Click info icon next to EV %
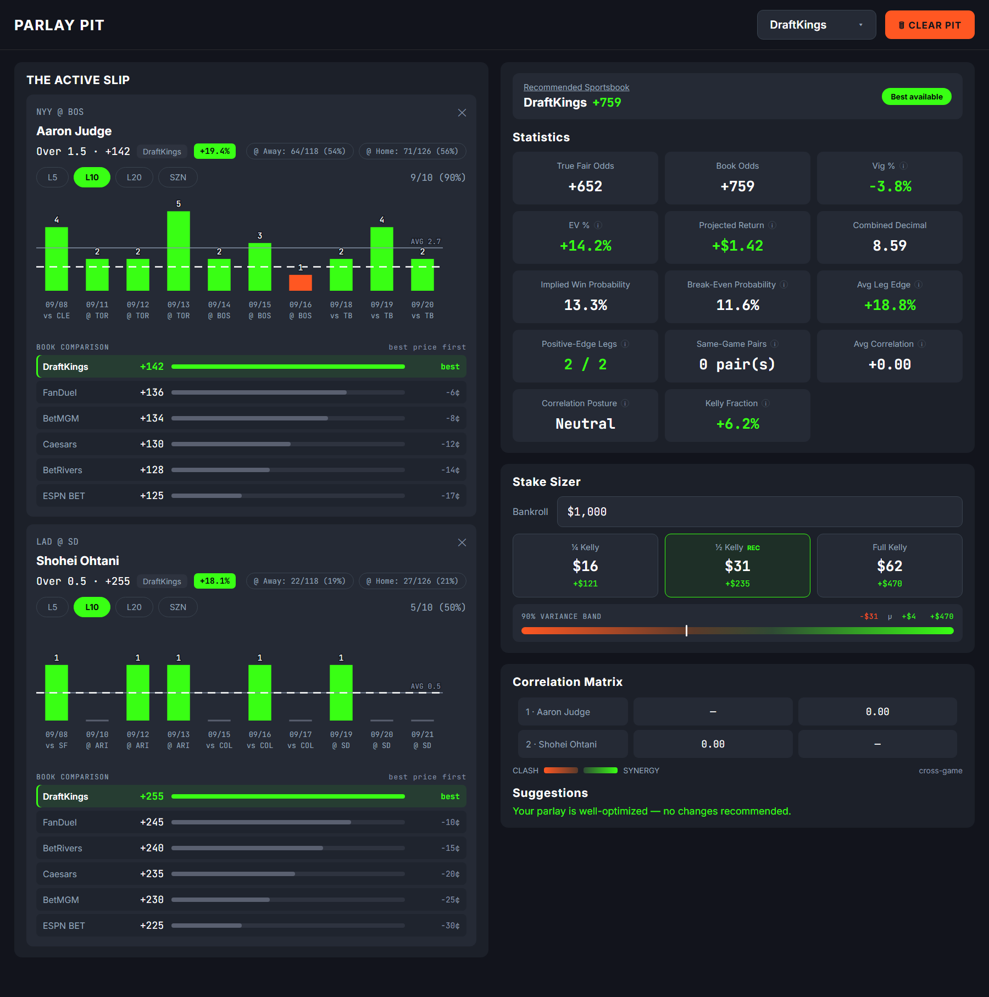The height and width of the screenshot is (997, 989). [x=598, y=225]
